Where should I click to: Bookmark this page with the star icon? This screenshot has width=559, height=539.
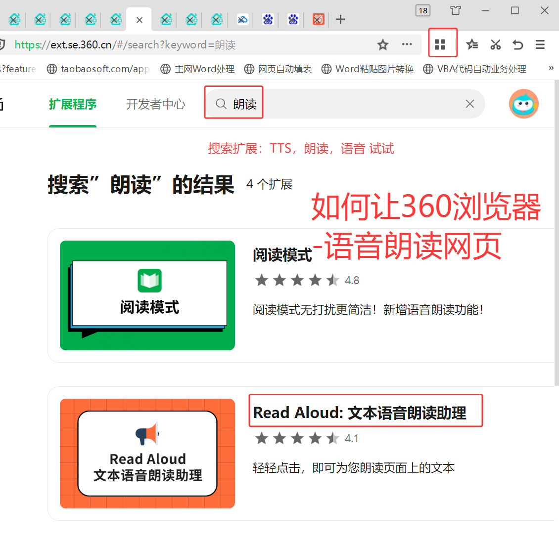[382, 45]
